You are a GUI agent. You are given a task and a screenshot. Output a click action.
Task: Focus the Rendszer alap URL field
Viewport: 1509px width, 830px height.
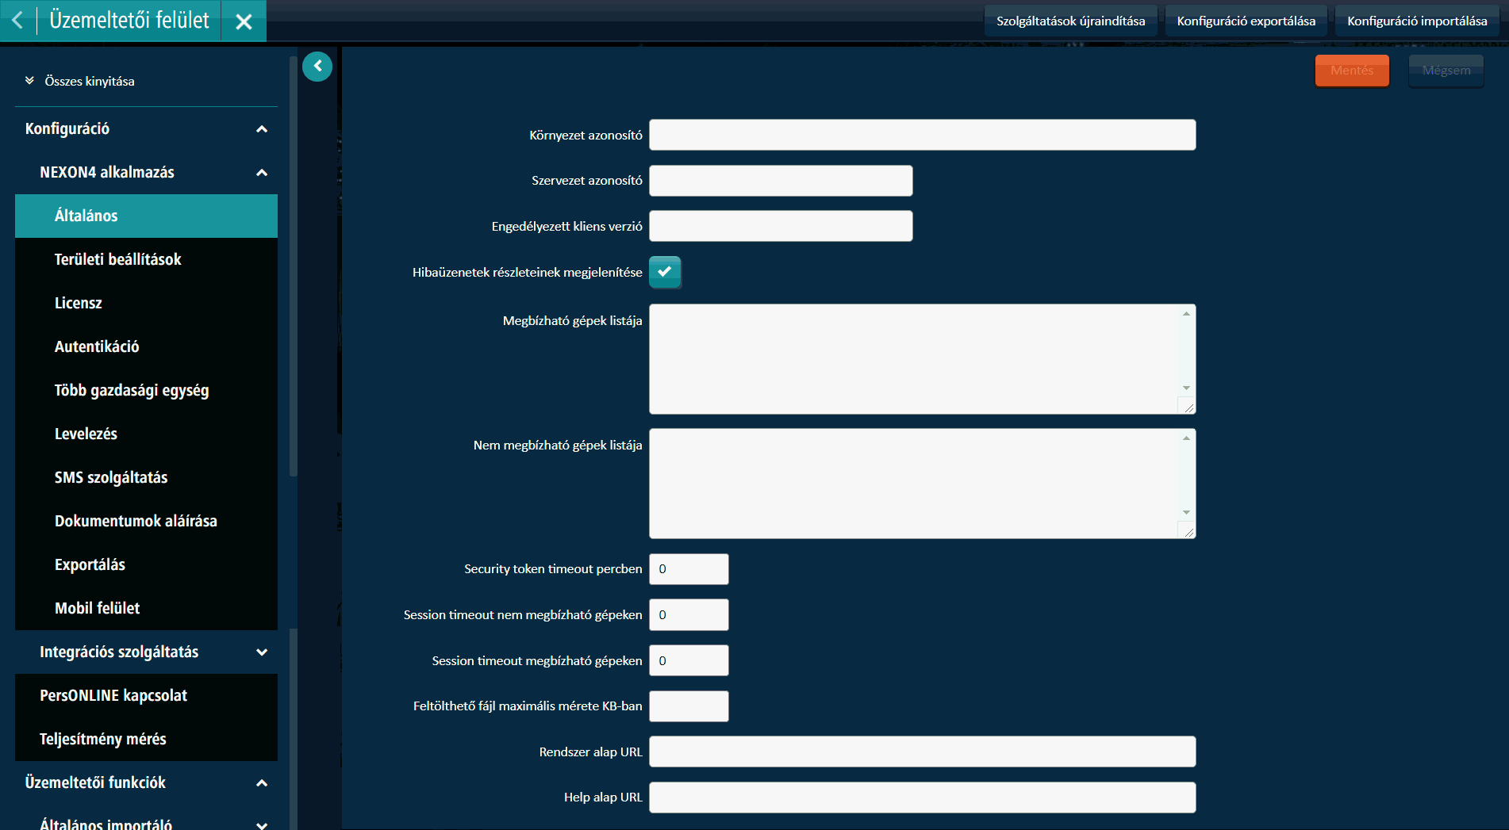(922, 752)
